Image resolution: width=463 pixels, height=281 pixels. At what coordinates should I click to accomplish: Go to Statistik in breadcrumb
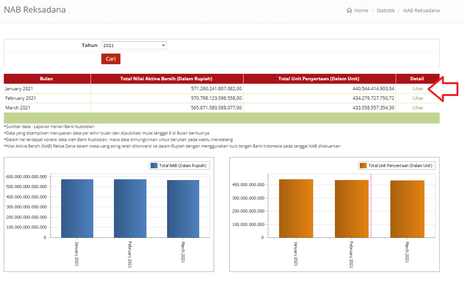(x=386, y=10)
